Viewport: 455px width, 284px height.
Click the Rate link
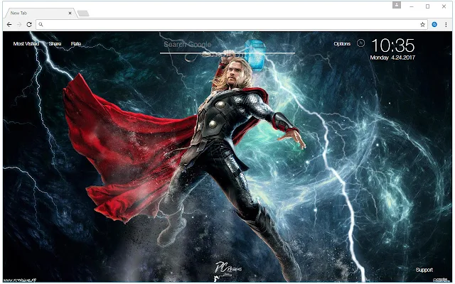point(76,44)
